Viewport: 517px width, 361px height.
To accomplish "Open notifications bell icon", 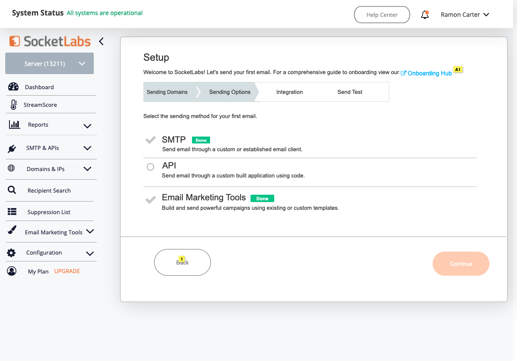I will point(425,15).
